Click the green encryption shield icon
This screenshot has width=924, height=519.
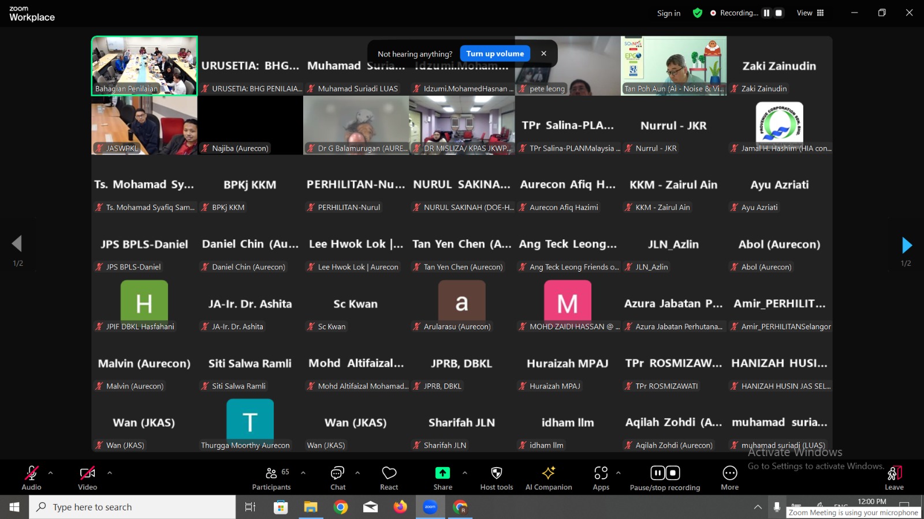(698, 13)
